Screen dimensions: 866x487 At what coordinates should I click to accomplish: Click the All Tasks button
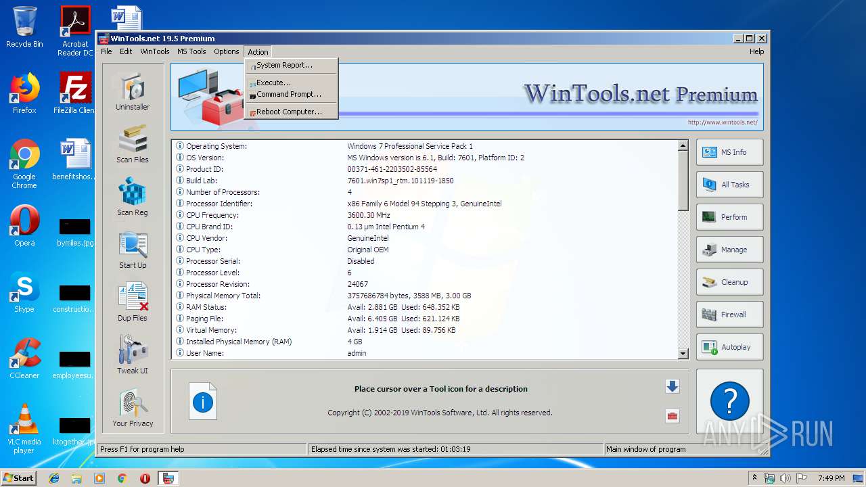[x=730, y=185]
